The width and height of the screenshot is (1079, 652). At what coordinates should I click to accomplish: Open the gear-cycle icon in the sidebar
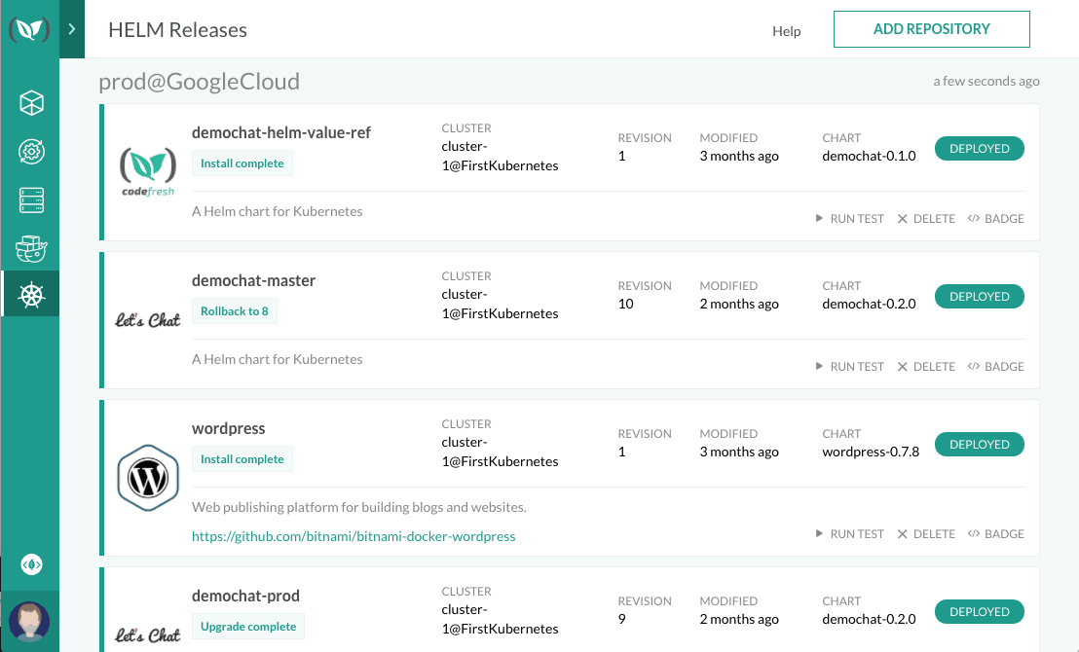(x=31, y=152)
